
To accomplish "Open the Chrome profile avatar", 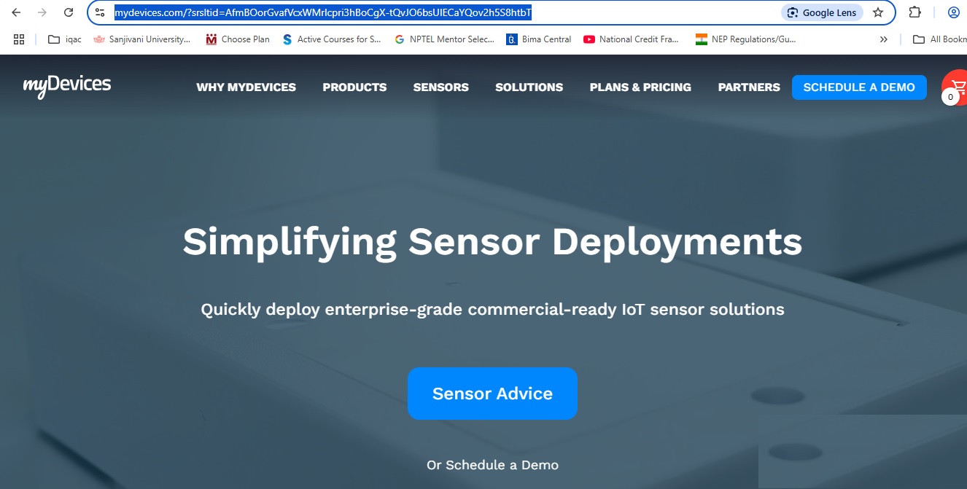I will tap(953, 12).
